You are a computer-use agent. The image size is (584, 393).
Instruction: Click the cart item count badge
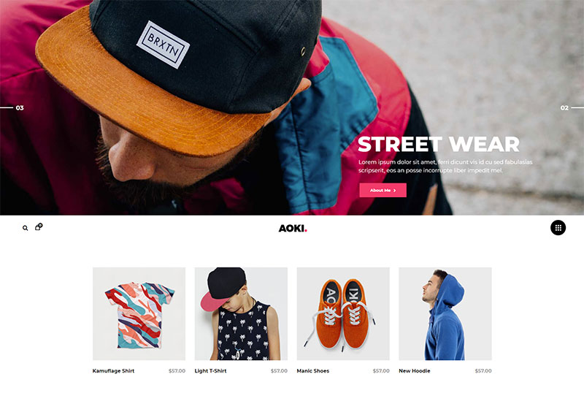(40, 225)
